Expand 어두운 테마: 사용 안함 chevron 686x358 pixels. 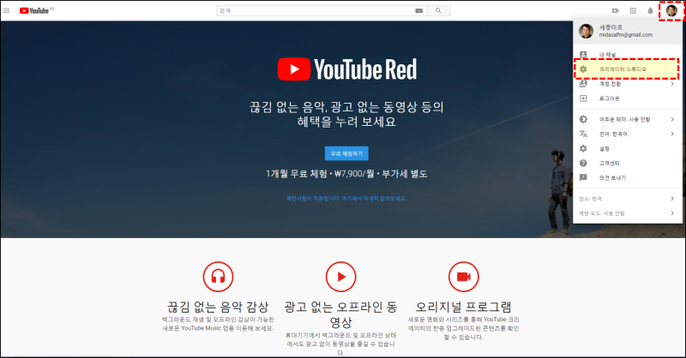coord(672,119)
